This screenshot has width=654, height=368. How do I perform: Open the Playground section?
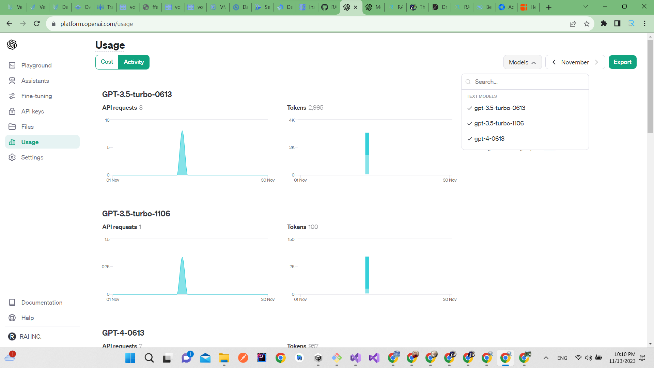click(x=36, y=65)
